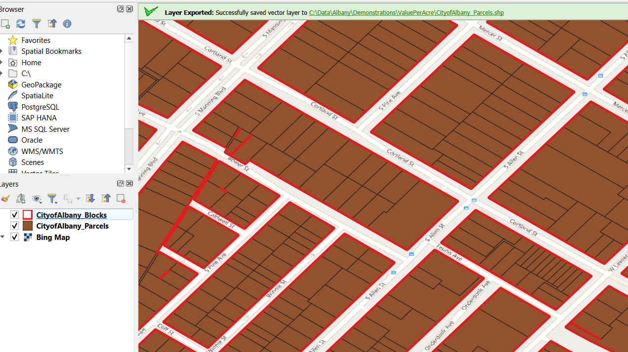Uncheck CityofAlbany_Blocks layer visibility
628x352 pixels.
coord(15,215)
